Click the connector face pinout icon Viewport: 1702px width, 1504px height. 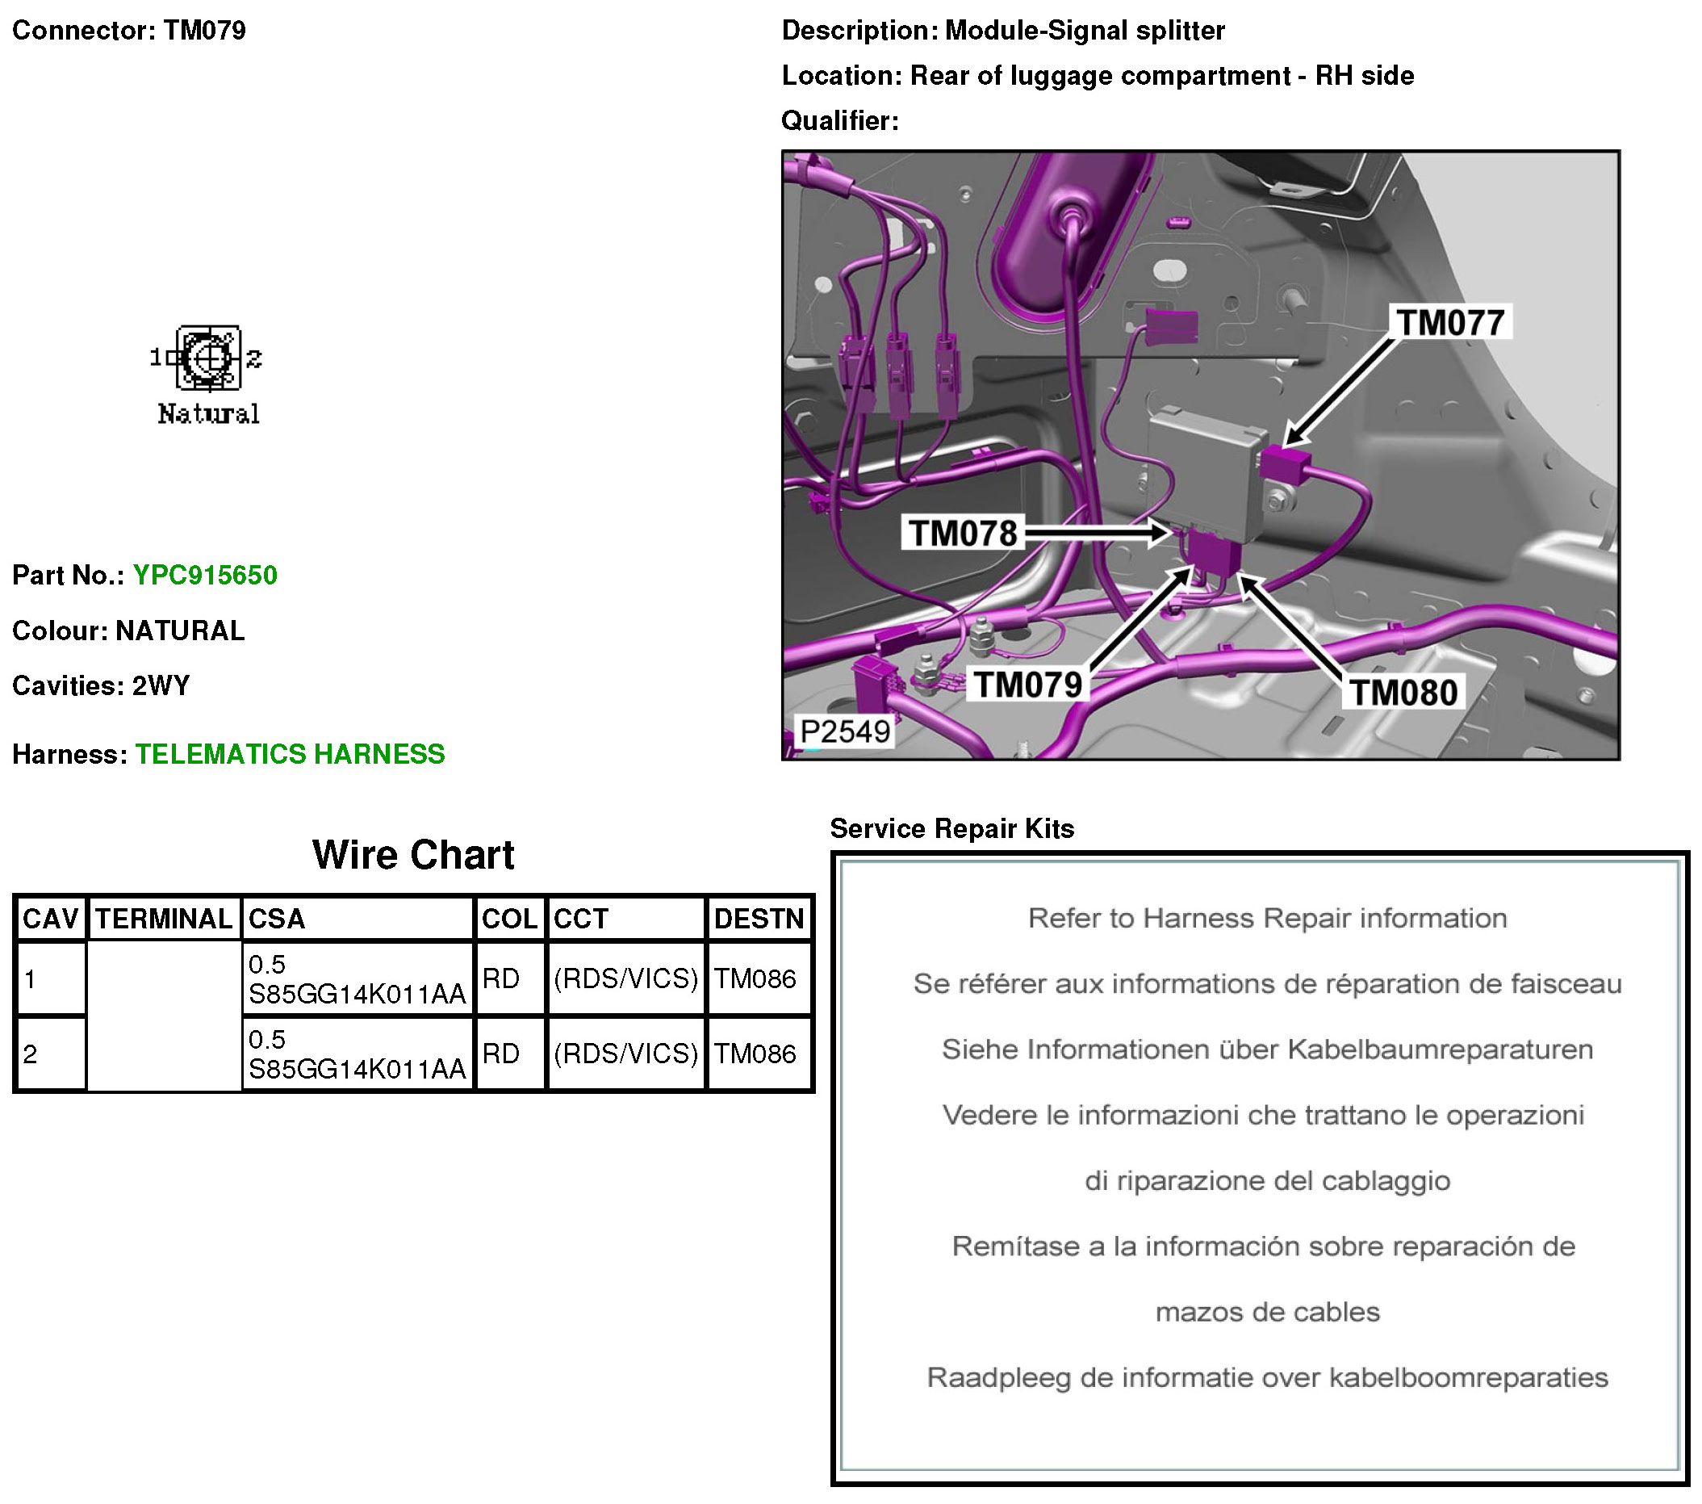208,358
